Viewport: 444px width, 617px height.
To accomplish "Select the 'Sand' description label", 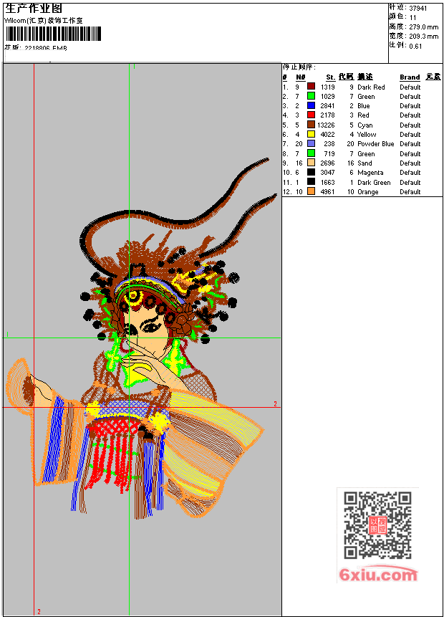I will coord(365,163).
